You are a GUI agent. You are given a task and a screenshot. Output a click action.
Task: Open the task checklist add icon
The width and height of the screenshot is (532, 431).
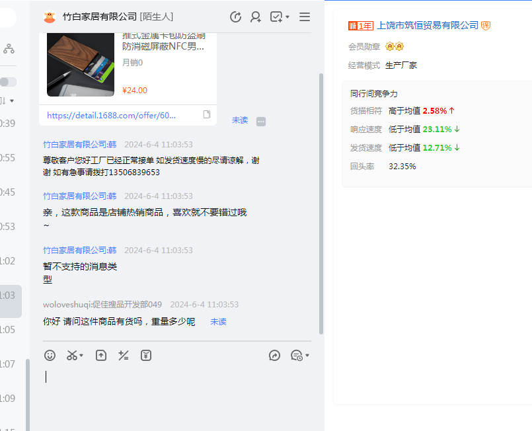click(x=276, y=17)
